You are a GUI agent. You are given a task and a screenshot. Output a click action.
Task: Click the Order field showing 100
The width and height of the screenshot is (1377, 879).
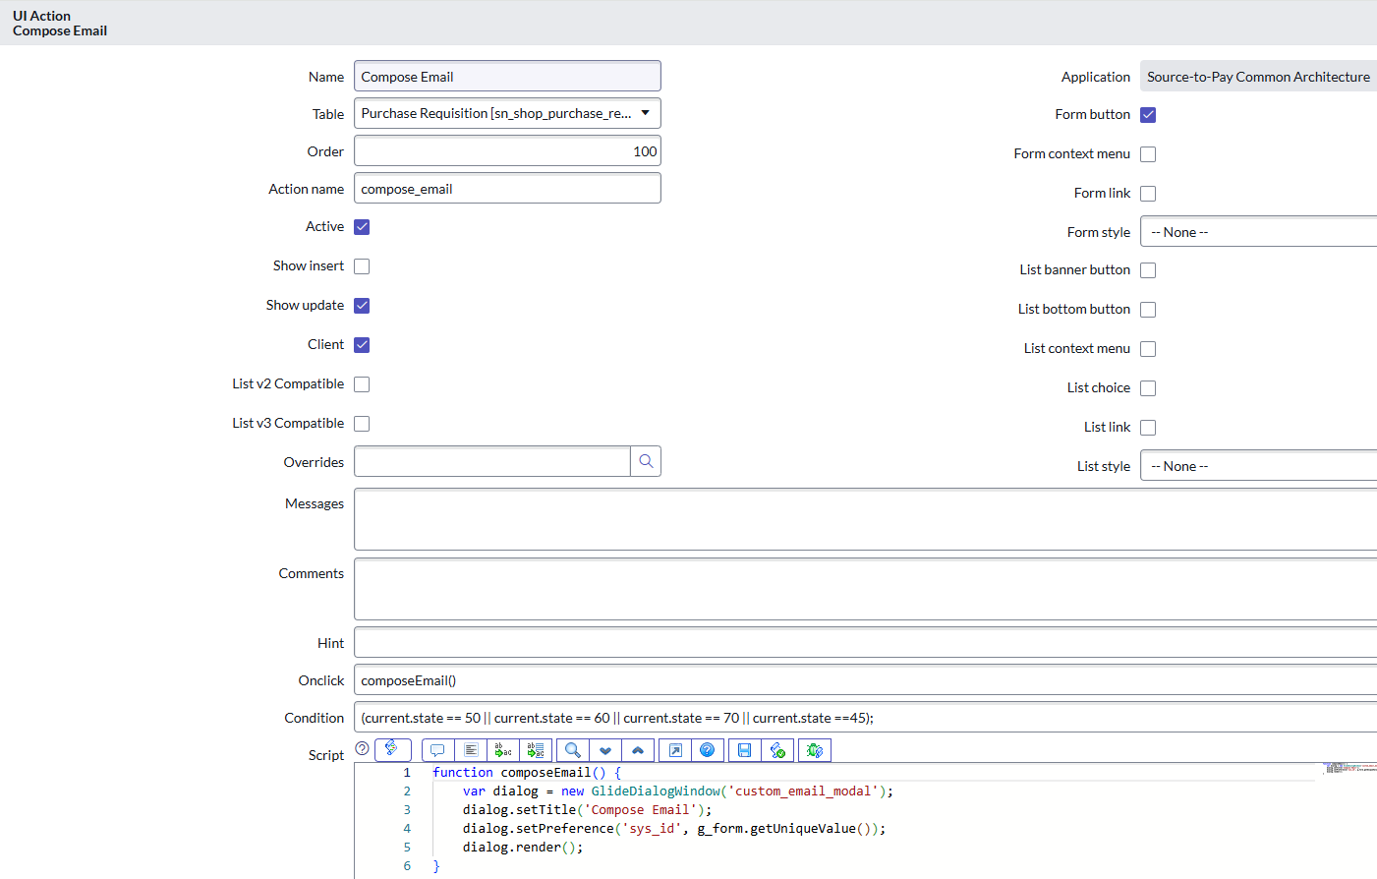pos(507,151)
